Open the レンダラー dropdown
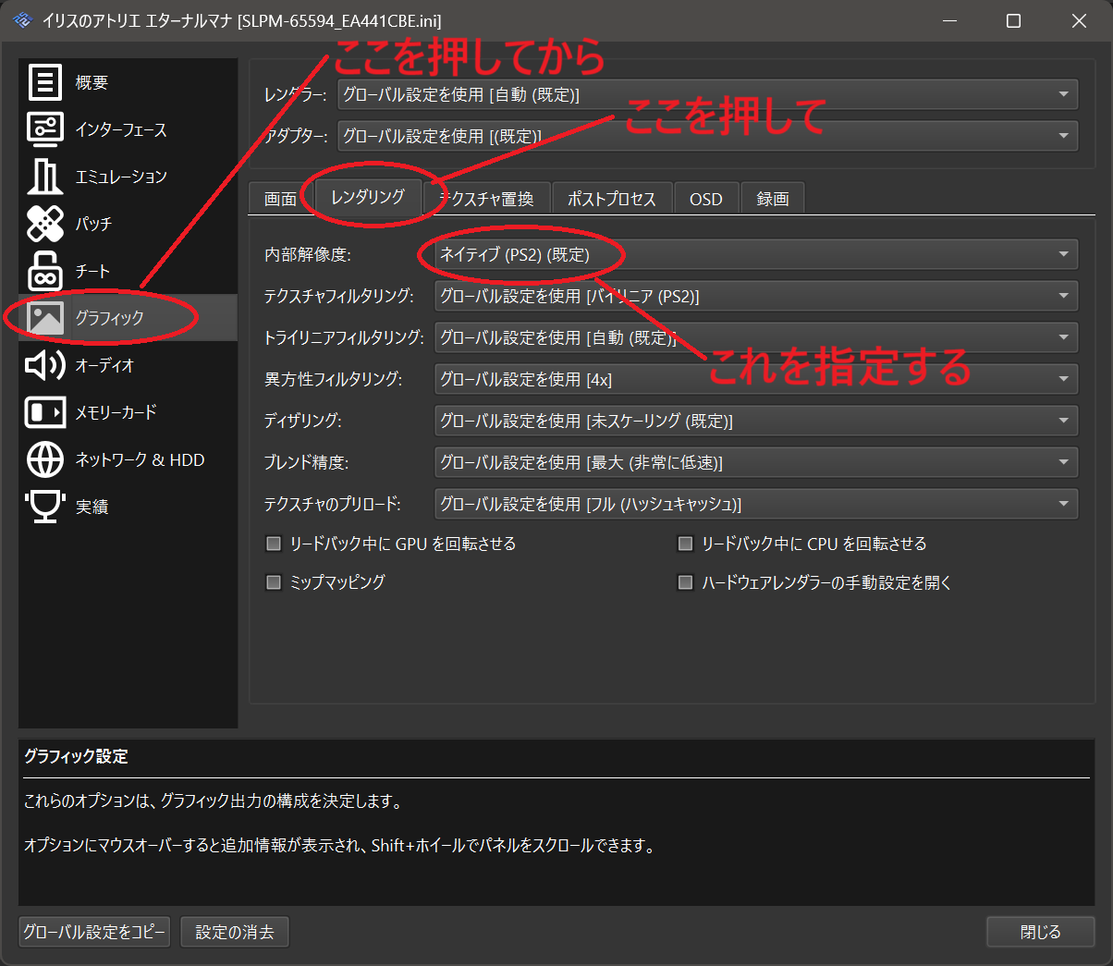This screenshot has height=966, width=1113. pos(707,94)
